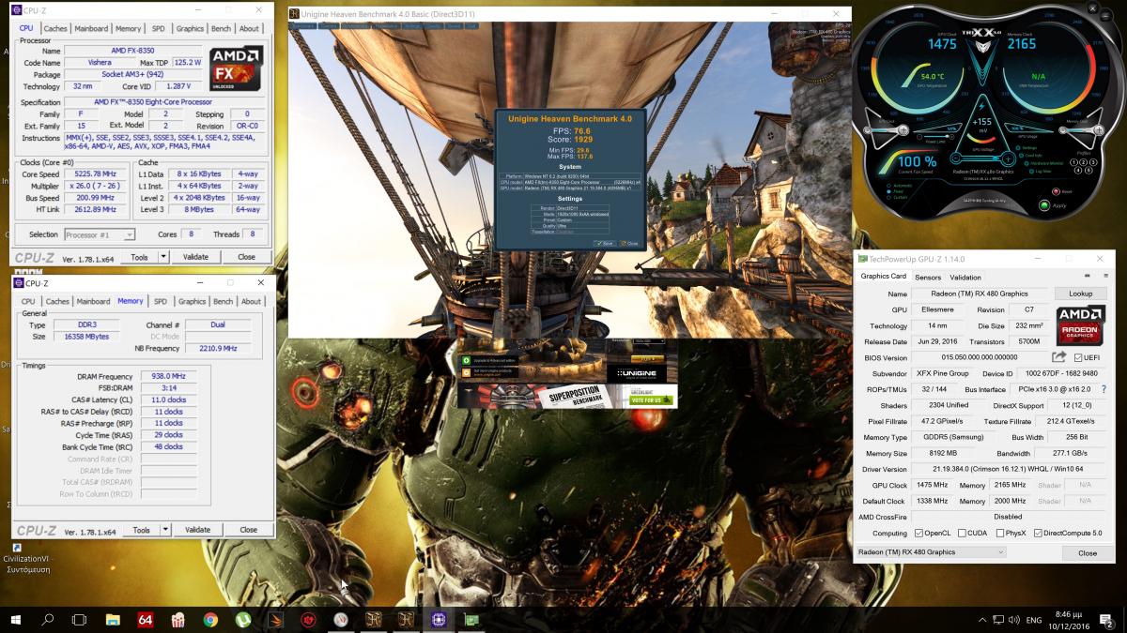Toggle the CUDA checkbox in GPU-Z

click(960, 533)
